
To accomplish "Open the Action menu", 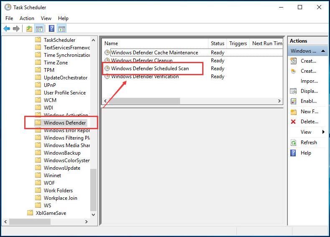I will pyautogui.click(x=27, y=18).
